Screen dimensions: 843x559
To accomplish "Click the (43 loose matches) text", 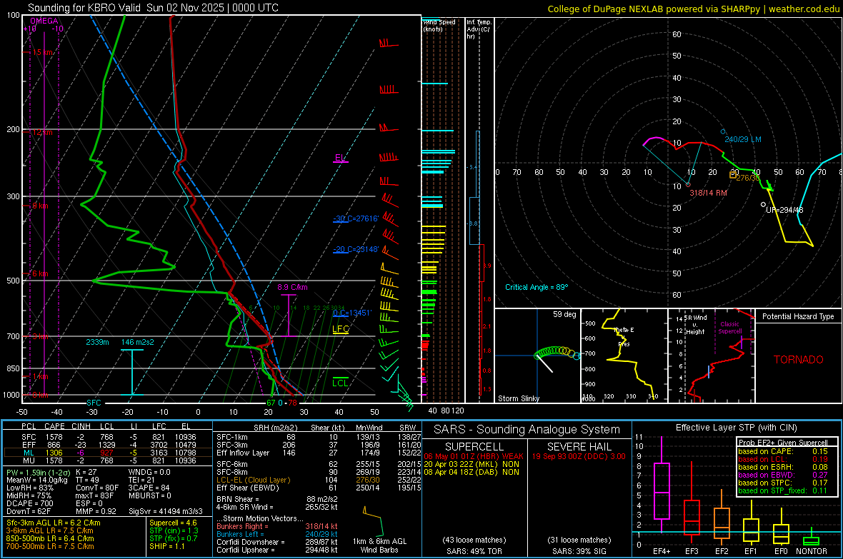I will [474, 540].
